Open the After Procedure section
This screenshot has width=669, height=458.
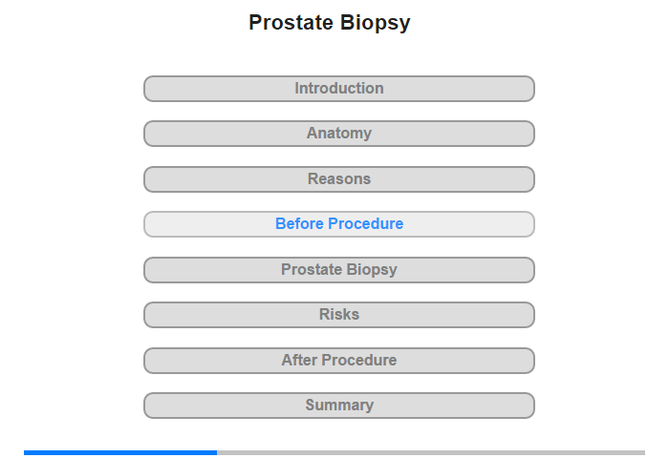[339, 361]
